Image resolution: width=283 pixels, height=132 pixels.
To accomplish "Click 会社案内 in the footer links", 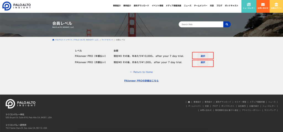I will coord(242,106).
